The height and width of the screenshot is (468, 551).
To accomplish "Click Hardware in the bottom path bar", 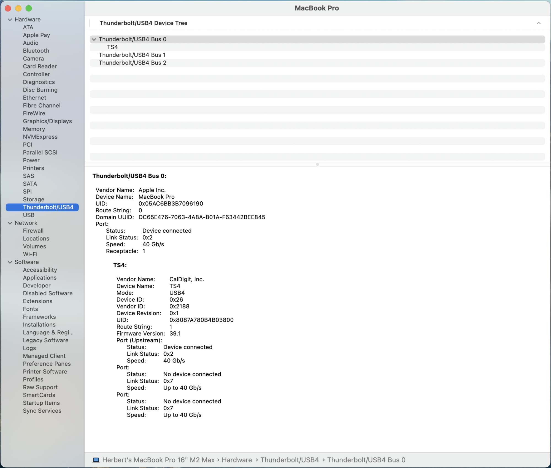I will 237,460.
